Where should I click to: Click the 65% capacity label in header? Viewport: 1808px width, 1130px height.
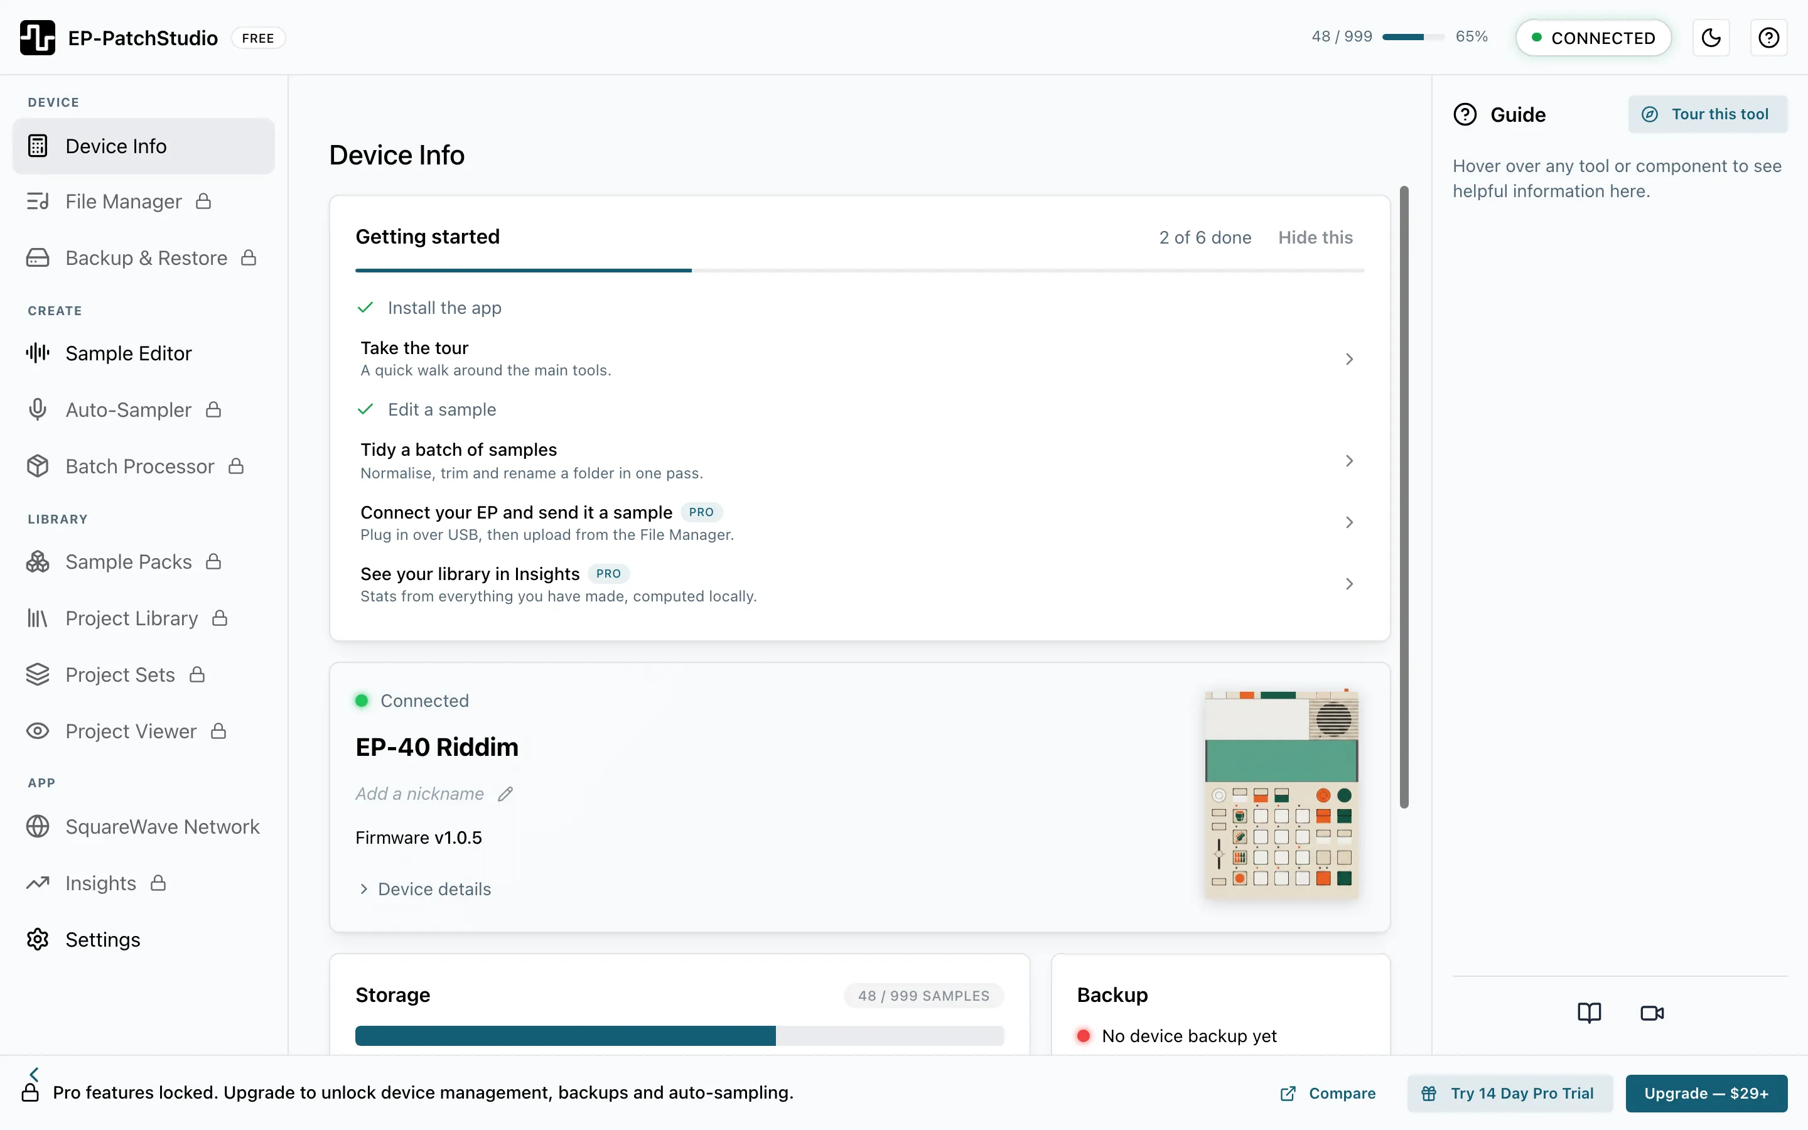point(1471,36)
